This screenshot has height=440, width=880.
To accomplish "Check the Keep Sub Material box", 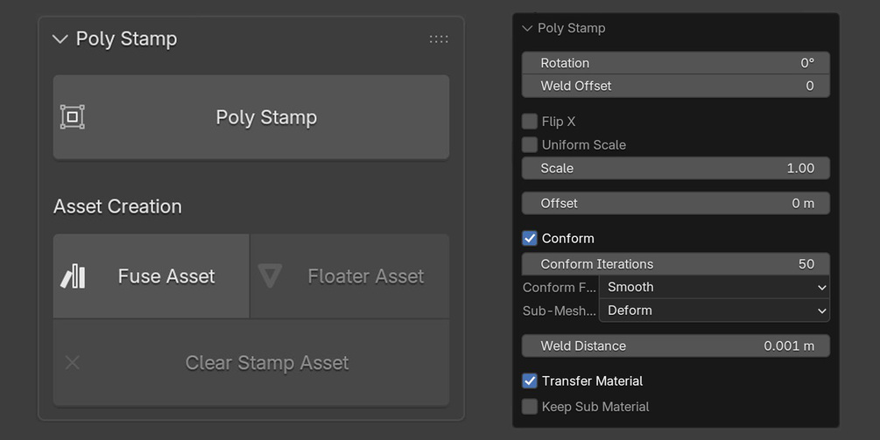I will (529, 407).
